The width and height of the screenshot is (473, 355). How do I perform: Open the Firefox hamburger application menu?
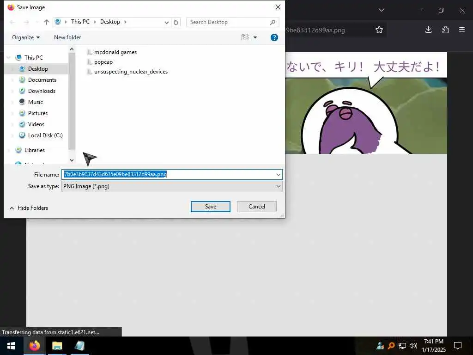(x=462, y=30)
